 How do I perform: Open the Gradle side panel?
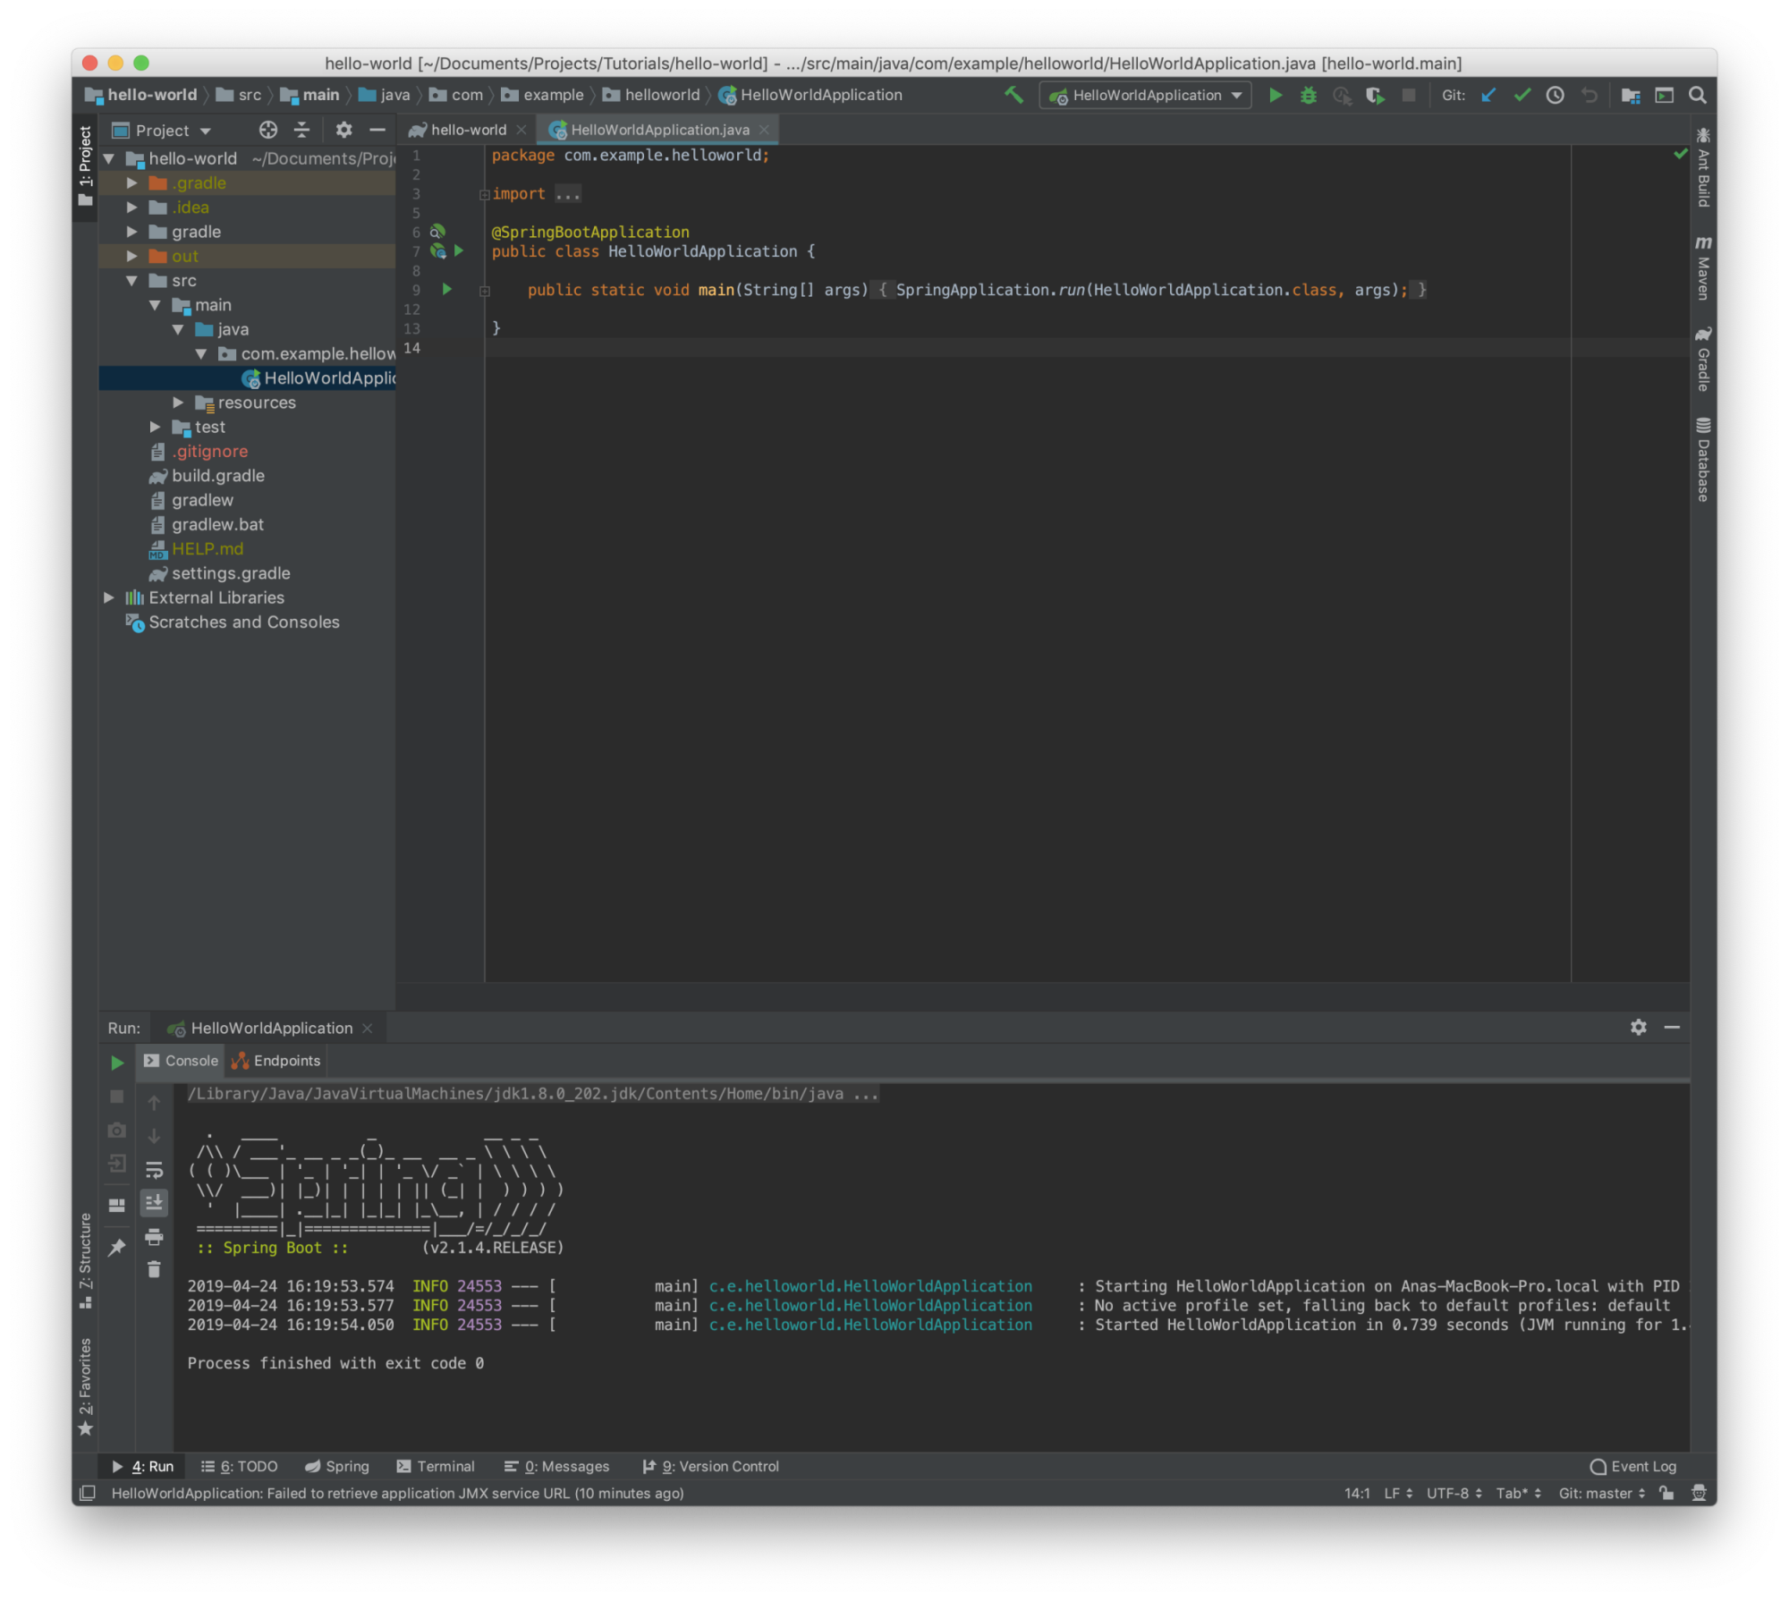tap(1703, 360)
